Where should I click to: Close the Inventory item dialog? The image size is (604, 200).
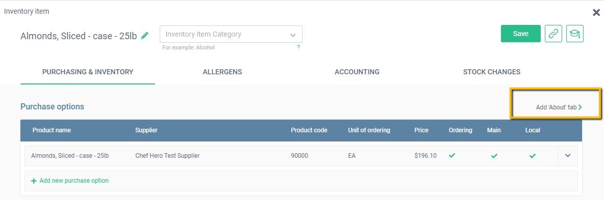596,12
